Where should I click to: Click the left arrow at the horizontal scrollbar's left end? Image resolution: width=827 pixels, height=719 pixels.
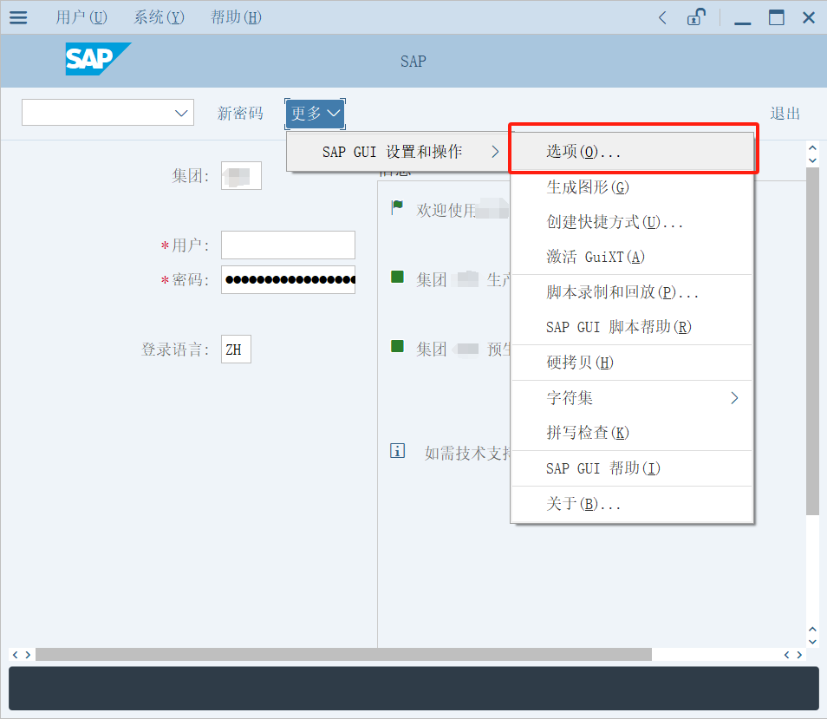(x=15, y=655)
